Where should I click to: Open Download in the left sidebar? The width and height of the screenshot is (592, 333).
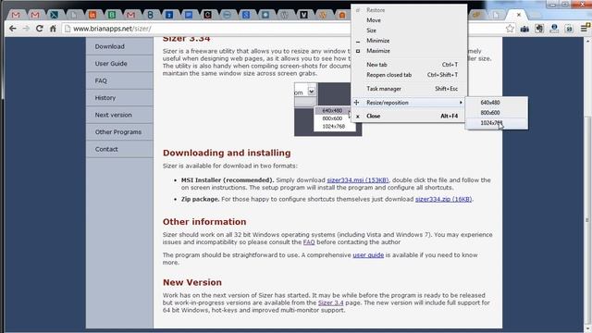(119, 46)
